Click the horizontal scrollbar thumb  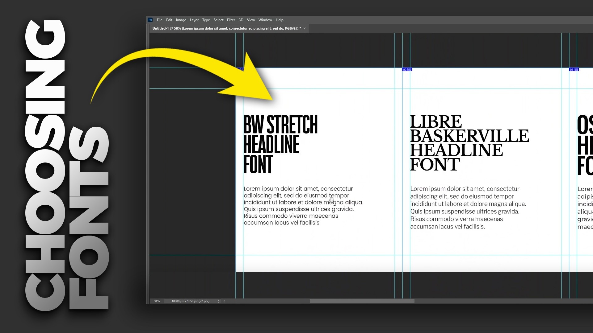pyautogui.click(x=362, y=301)
